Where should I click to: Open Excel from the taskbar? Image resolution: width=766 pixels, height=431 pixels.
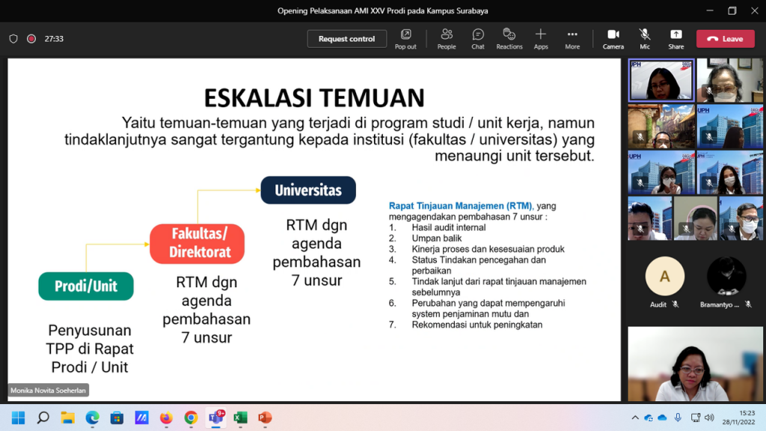coord(240,418)
